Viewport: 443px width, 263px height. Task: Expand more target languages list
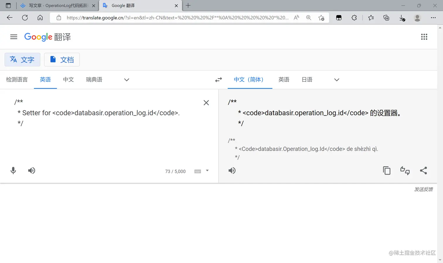[337, 80]
